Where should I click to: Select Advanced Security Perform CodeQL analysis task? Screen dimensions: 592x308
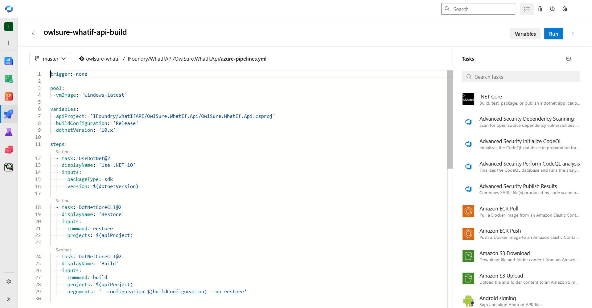click(521, 166)
